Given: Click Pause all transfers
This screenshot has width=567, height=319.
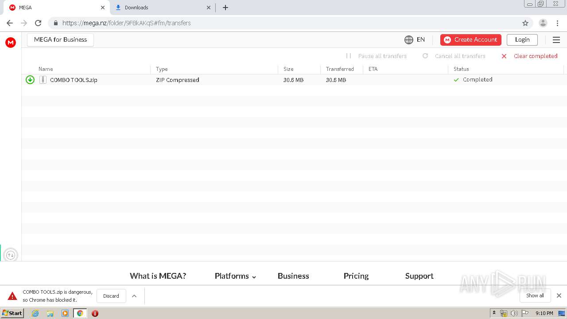Looking at the screenshot, I should coord(376,56).
